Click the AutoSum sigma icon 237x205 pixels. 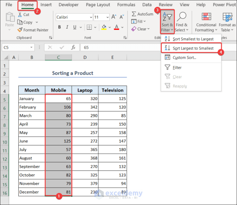134,14
